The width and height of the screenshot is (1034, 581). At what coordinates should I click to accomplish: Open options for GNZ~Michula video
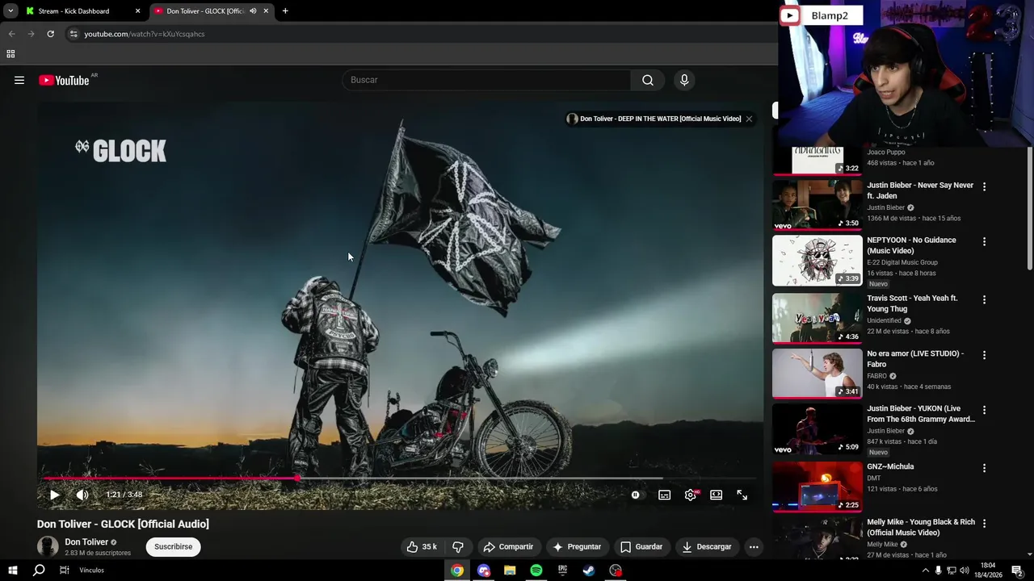[x=984, y=468]
